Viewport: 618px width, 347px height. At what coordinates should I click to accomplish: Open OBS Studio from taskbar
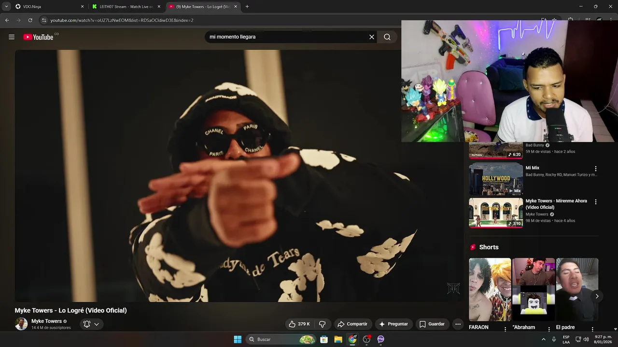[x=366, y=339]
